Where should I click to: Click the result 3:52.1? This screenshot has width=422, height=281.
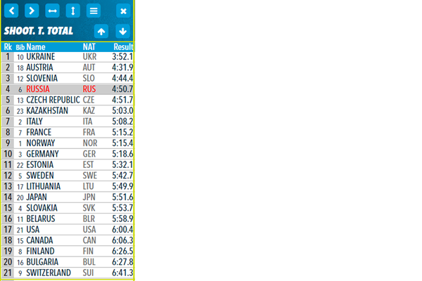[122, 57]
